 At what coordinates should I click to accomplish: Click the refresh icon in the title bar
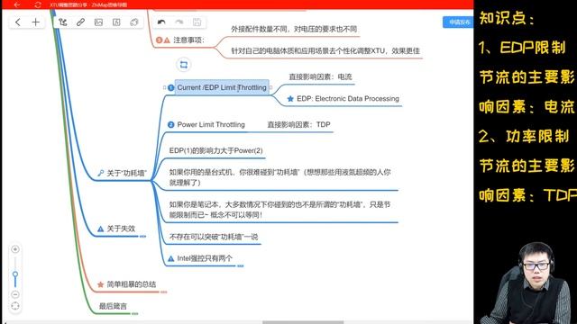coord(38,4)
